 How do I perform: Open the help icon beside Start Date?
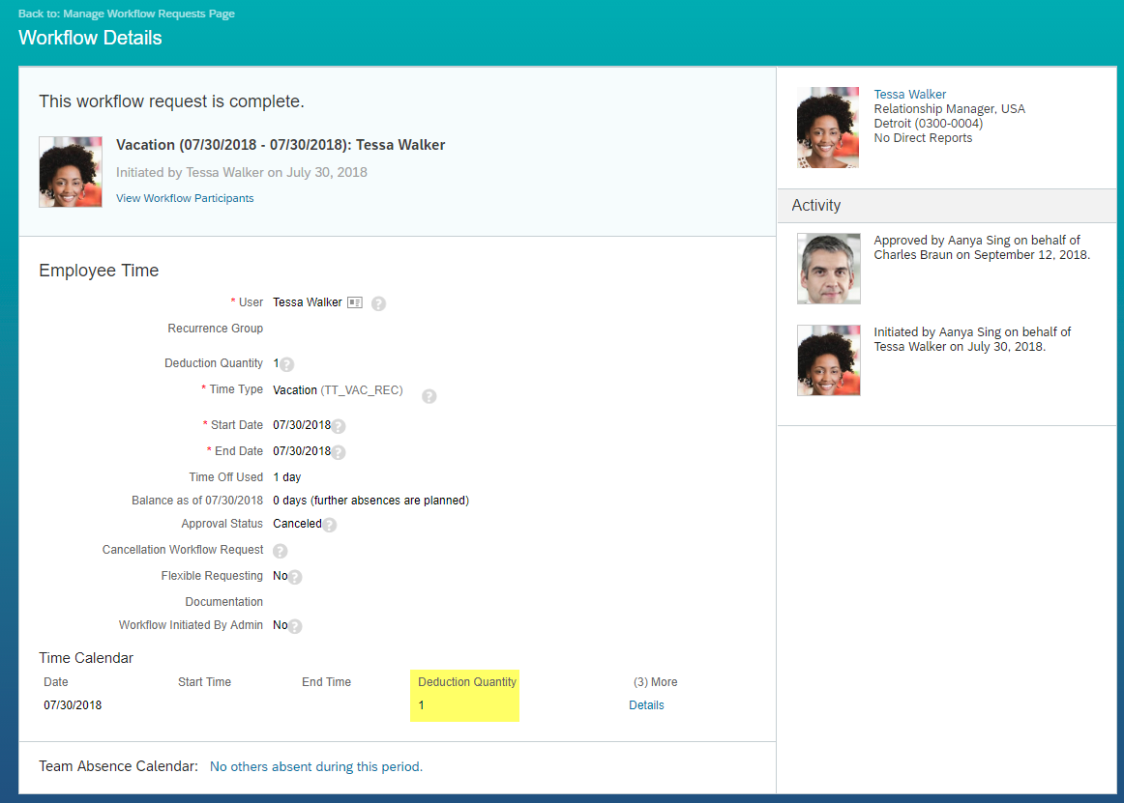339,426
